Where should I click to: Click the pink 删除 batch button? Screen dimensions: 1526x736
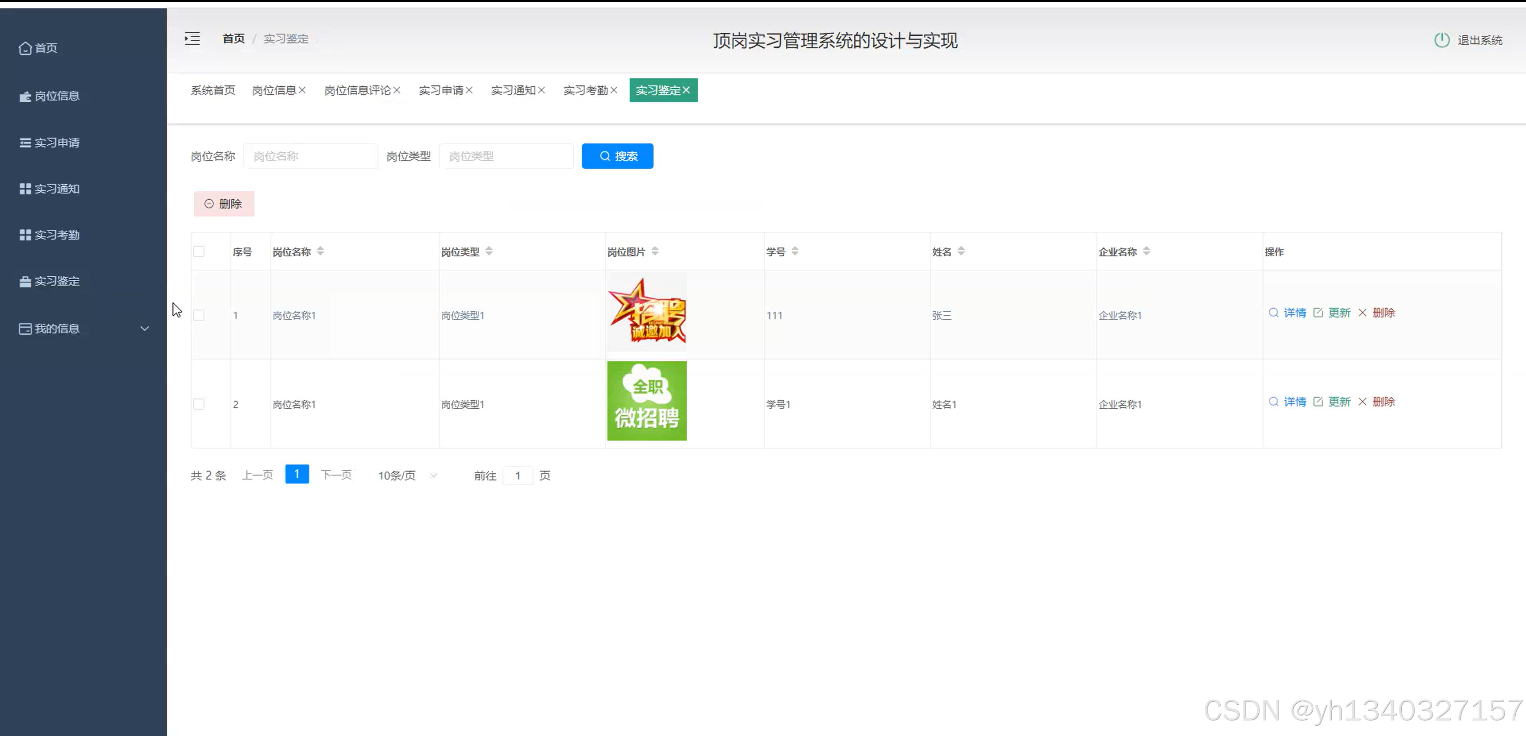point(224,204)
